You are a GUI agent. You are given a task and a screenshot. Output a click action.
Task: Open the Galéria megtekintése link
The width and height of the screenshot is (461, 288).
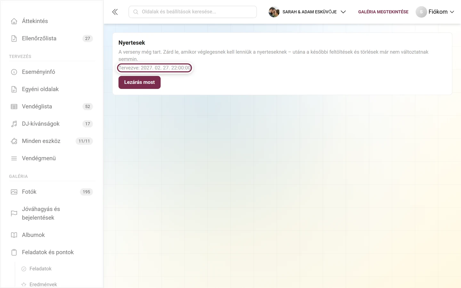383,12
